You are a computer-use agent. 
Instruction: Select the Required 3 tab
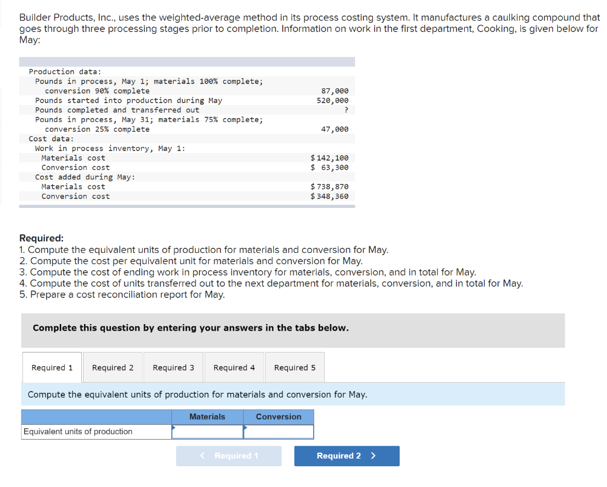[173, 367]
